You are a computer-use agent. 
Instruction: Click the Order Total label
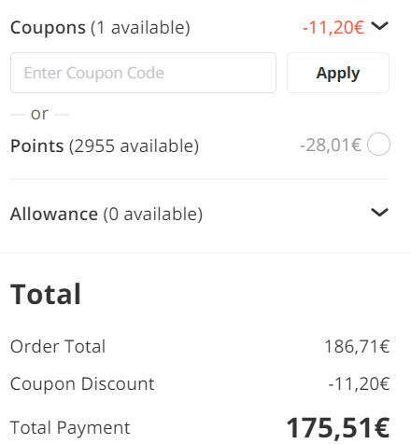(58, 346)
